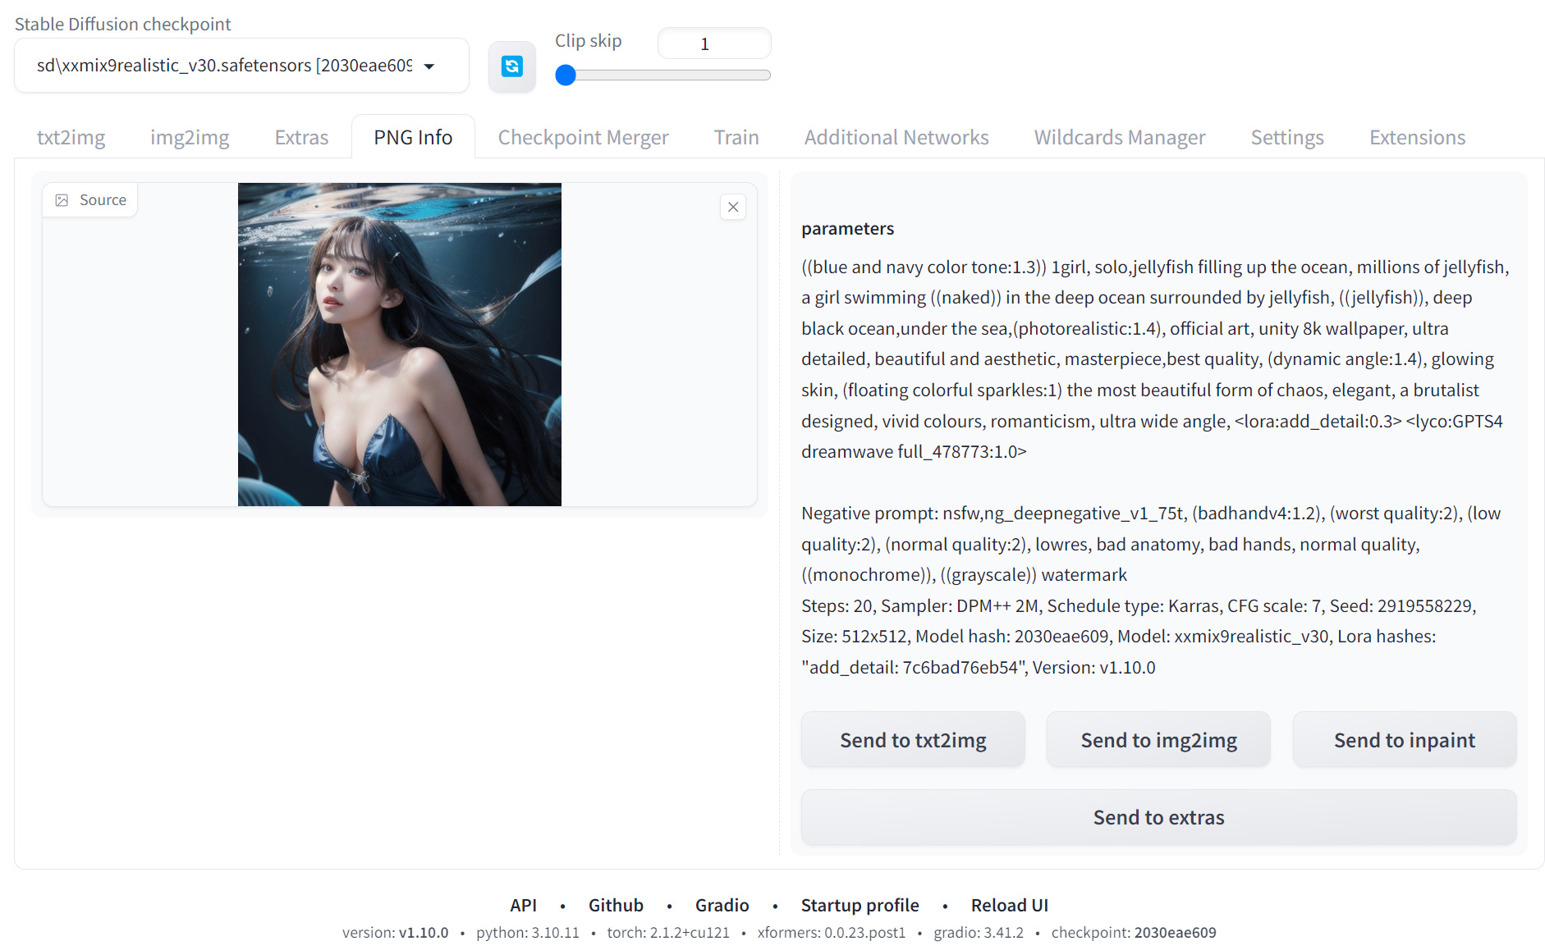Remove the source image with X icon

tap(733, 207)
